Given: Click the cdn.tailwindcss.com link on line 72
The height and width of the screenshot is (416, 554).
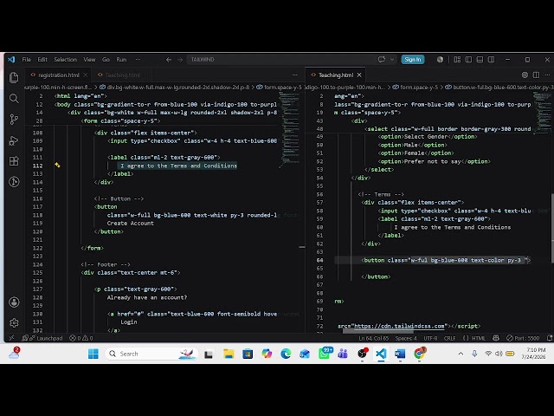Looking at the screenshot, I should (x=399, y=326).
